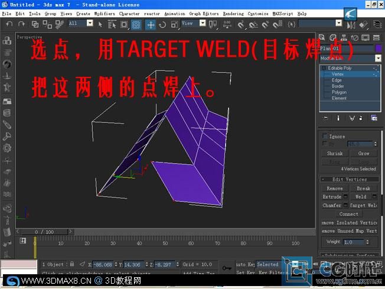
Task: Open the Named Selection Sets dropdown
Action: (338, 23)
